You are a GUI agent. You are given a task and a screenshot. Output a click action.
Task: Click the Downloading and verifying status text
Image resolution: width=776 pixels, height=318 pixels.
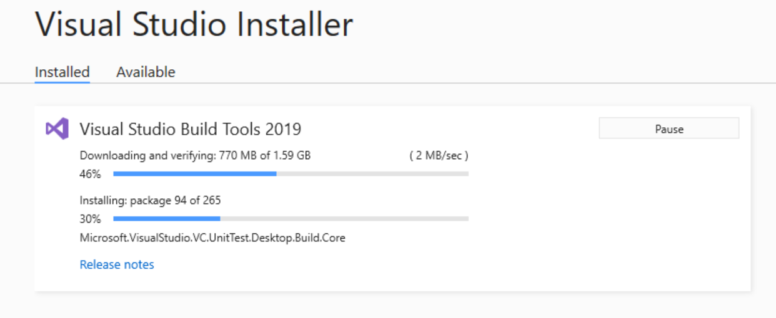(x=148, y=155)
